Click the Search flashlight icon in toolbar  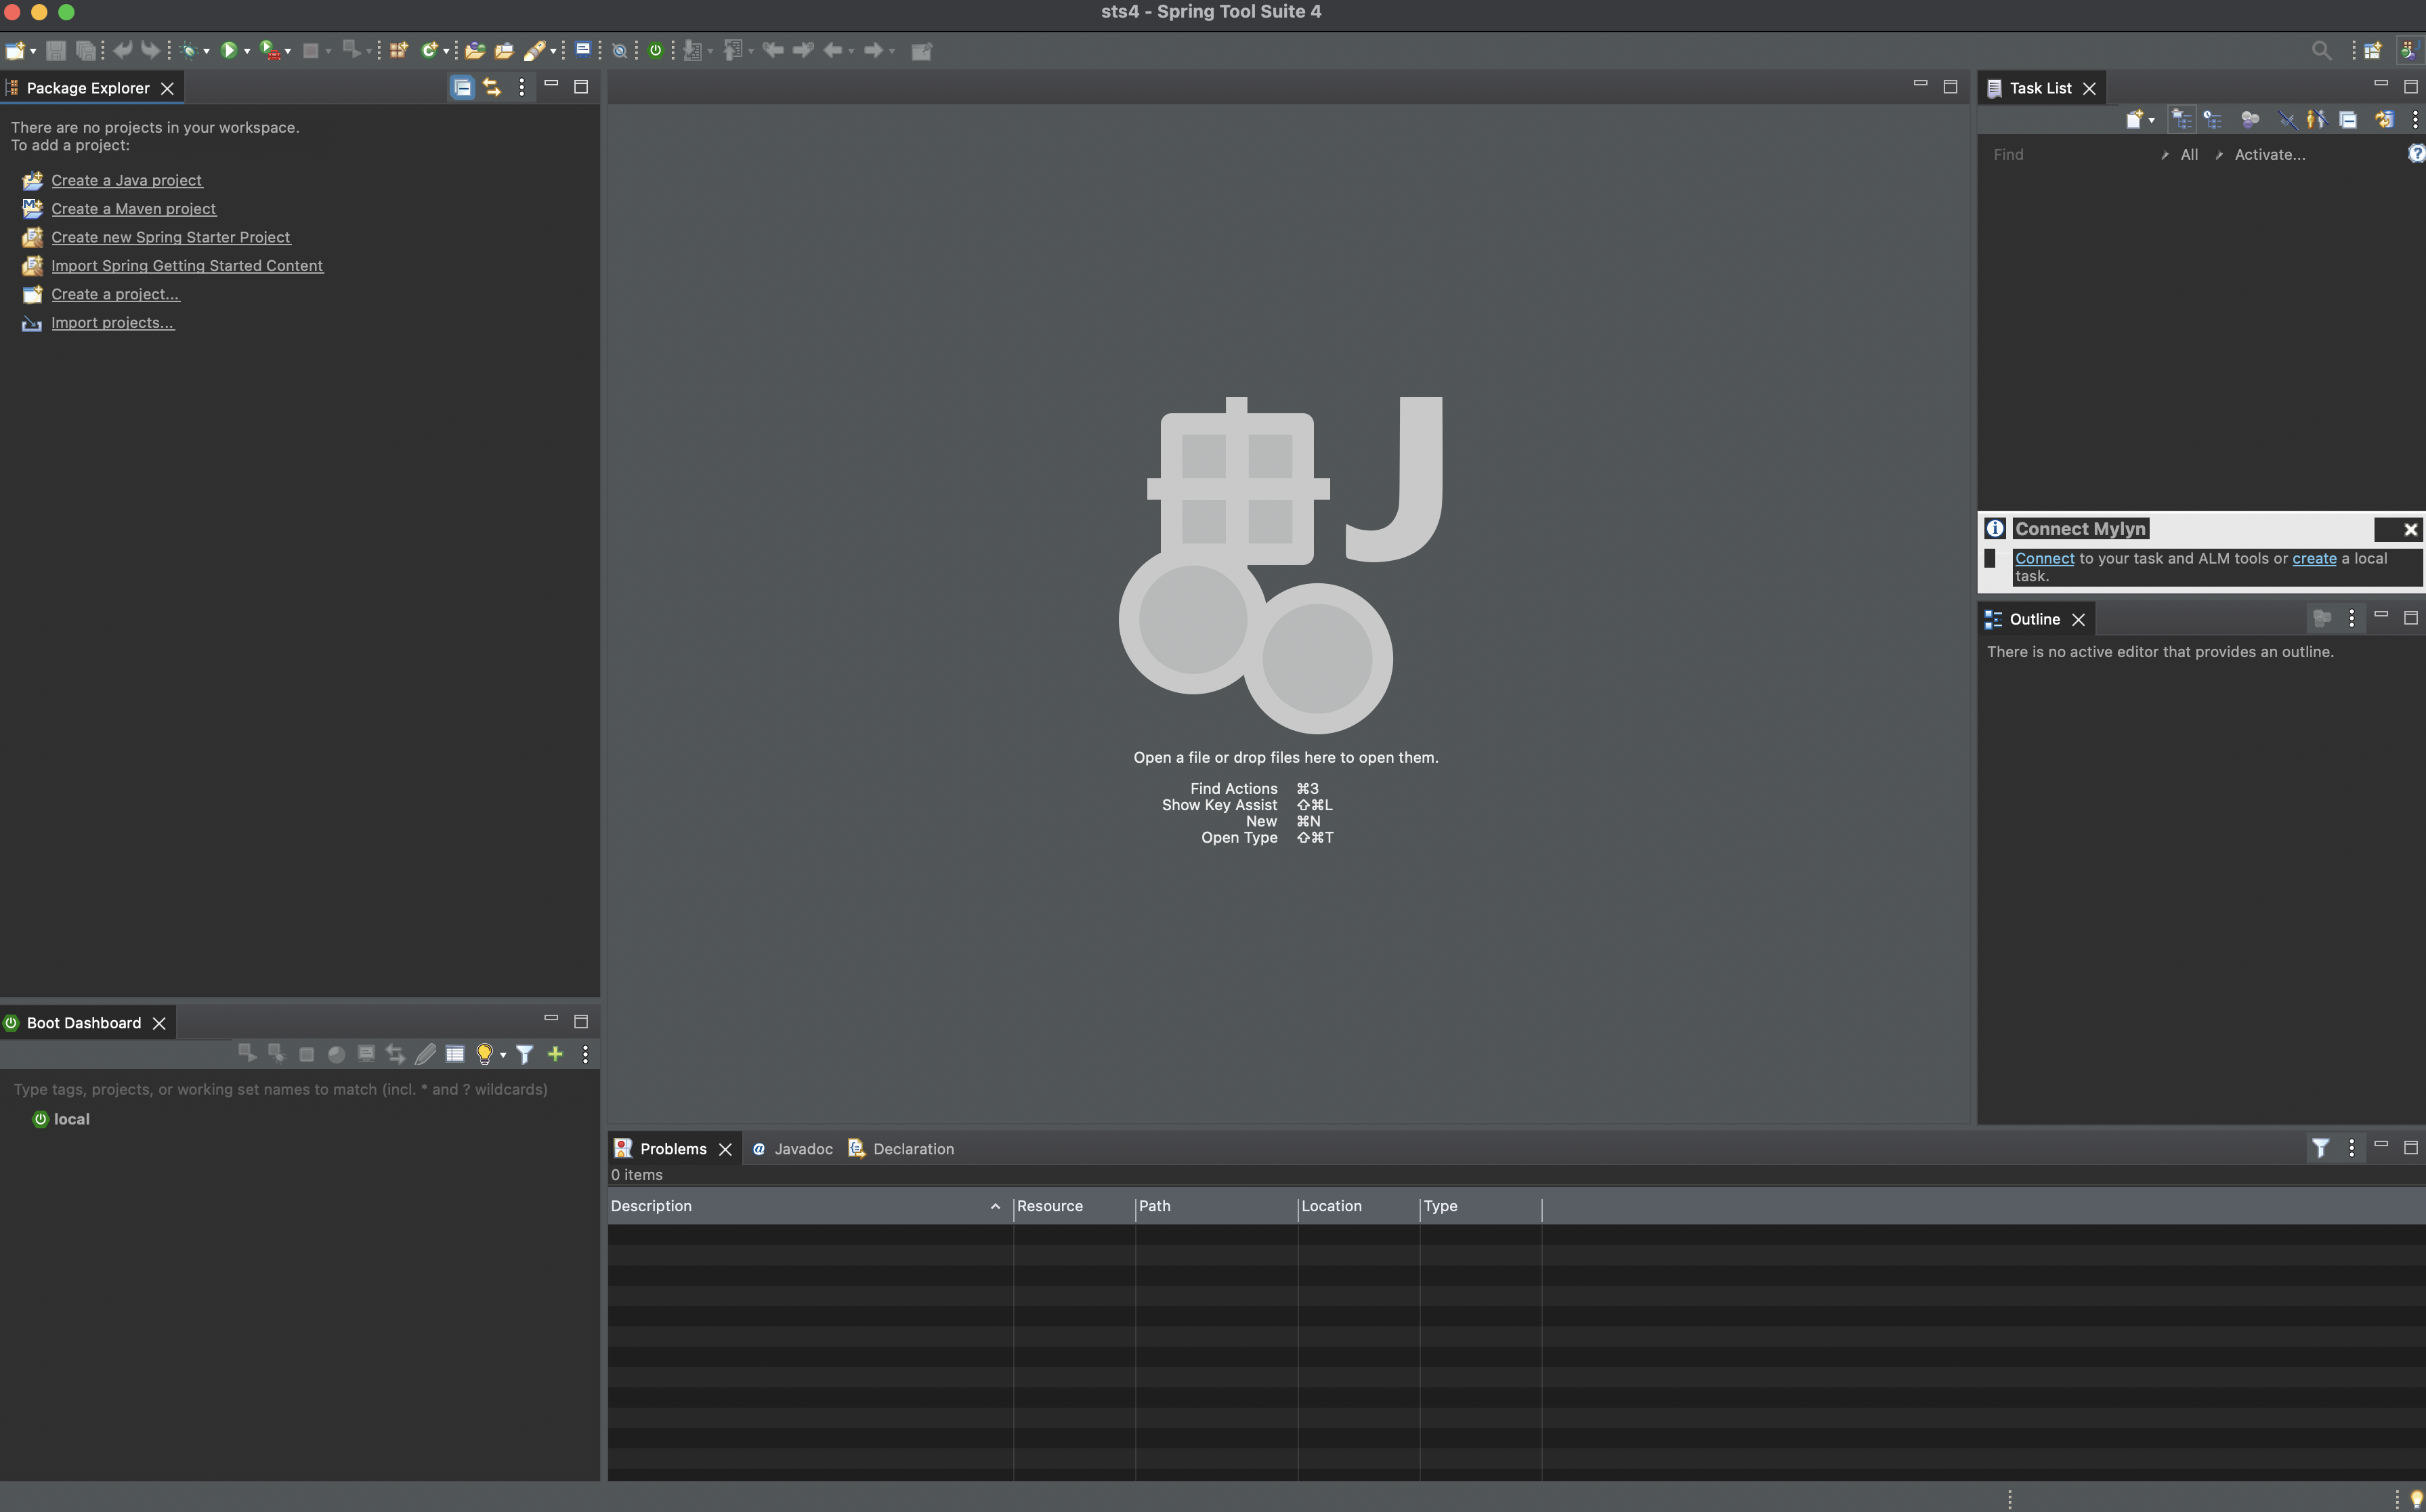coord(535,50)
